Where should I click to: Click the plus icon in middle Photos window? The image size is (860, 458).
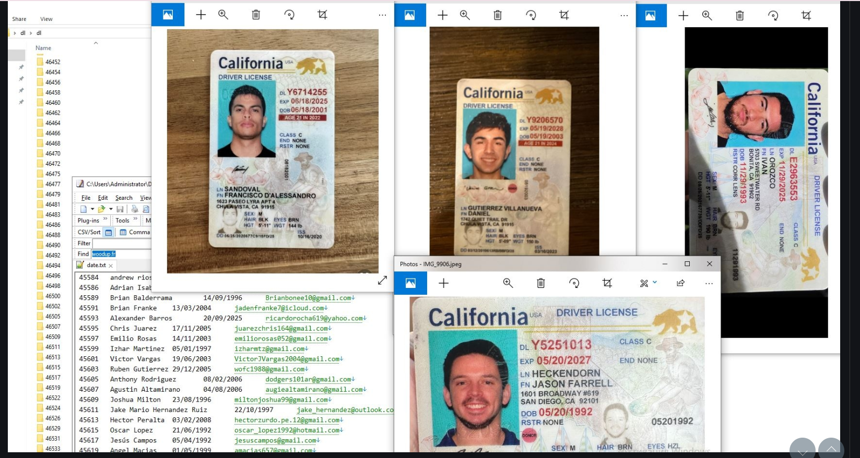(x=443, y=15)
